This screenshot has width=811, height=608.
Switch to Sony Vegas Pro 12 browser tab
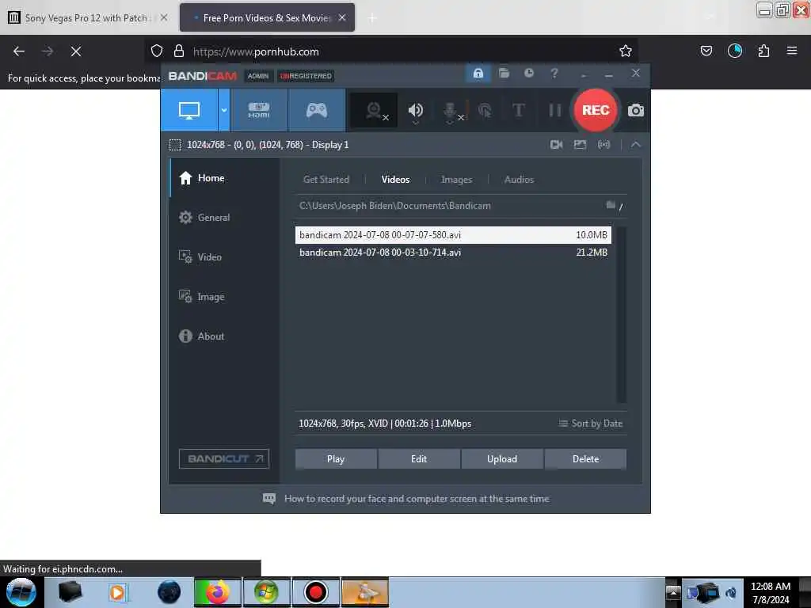pyautogui.click(x=88, y=17)
